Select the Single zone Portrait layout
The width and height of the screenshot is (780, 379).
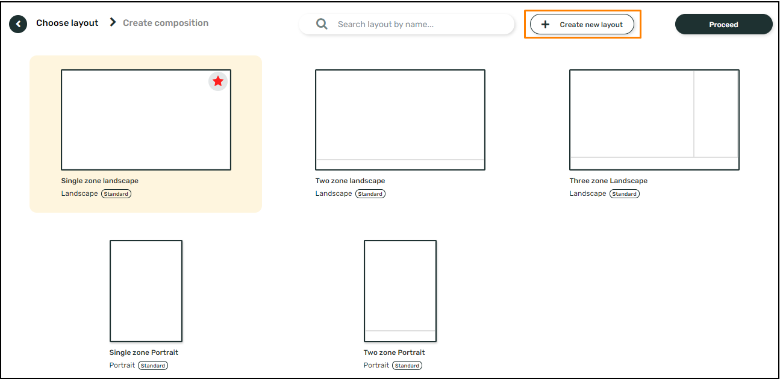(x=145, y=291)
